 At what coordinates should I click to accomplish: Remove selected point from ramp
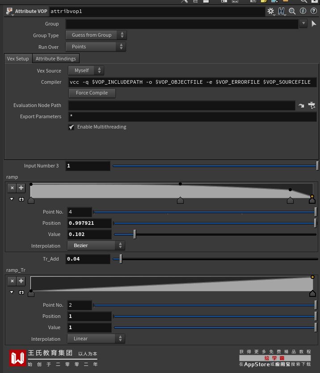click(12, 188)
